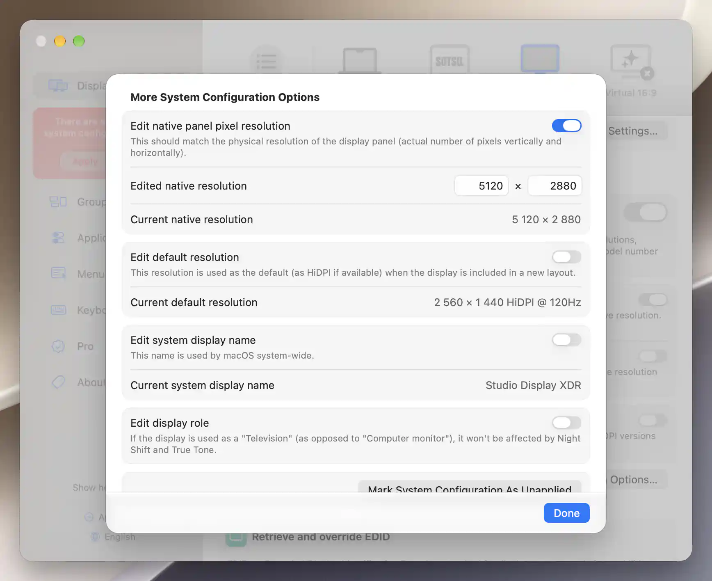Viewport: 712px width, 581px height.
Task: Select the Displays sidebar icon
Action: pos(58,85)
